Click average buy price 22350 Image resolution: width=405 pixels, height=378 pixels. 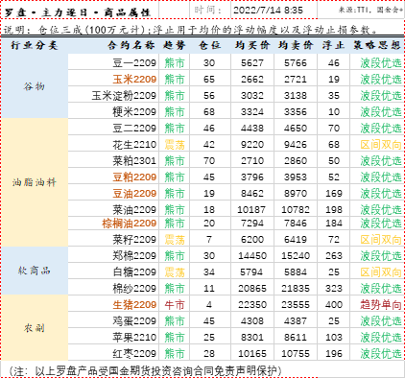[252, 305]
